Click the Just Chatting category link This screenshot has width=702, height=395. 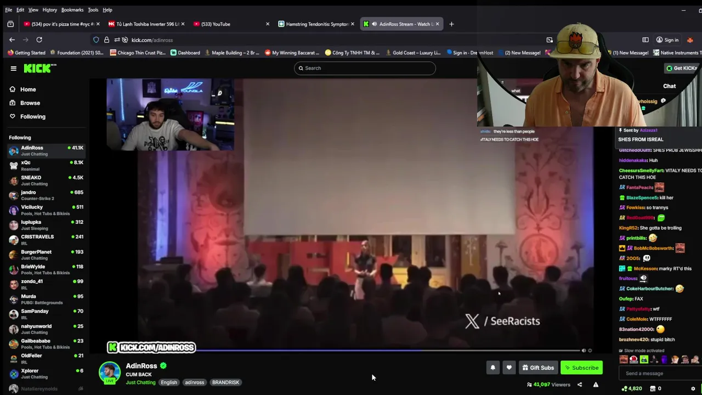coord(140,382)
